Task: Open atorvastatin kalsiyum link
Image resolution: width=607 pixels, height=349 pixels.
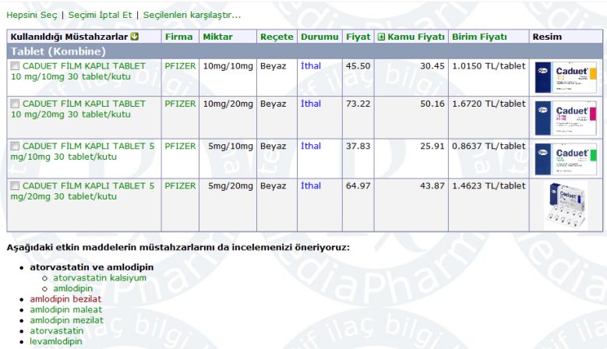Action: (100, 277)
